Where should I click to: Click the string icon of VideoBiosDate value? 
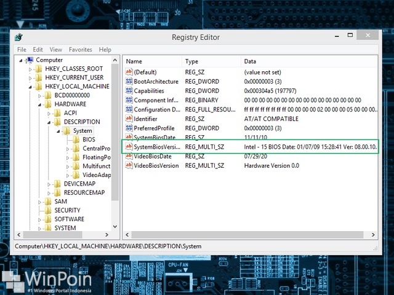pyautogui.click(x=129, y=156)
